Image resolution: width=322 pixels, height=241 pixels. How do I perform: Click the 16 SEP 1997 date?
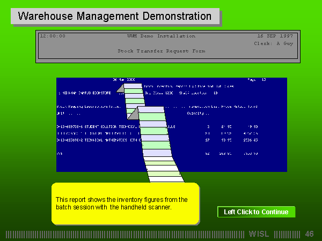coord(275,36)
